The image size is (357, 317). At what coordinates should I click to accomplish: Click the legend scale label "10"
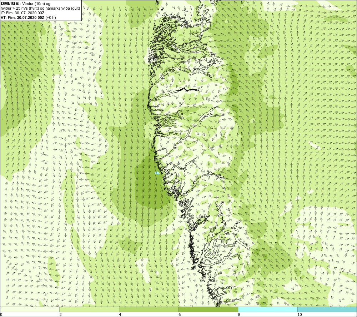click(x=300, y=314)
